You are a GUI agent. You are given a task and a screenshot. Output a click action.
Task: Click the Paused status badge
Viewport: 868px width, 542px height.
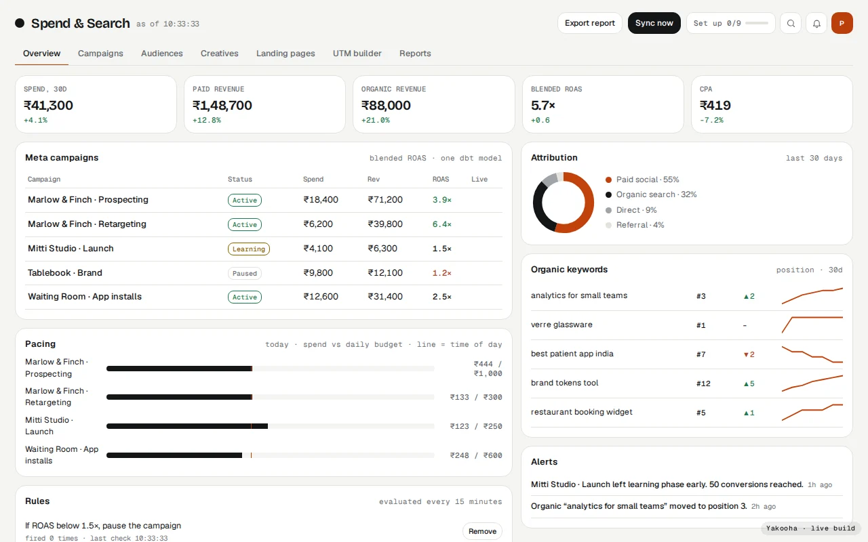pyautogui.click(x=245, y=273)
